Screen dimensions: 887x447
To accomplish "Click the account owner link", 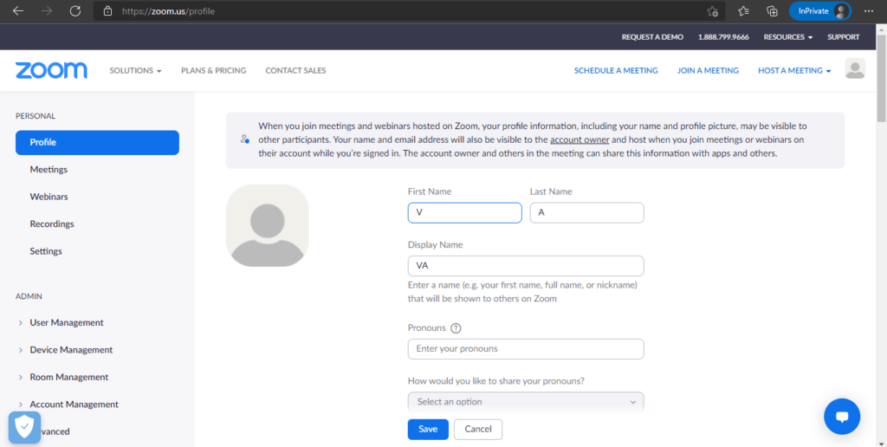I will click(579, 139).
